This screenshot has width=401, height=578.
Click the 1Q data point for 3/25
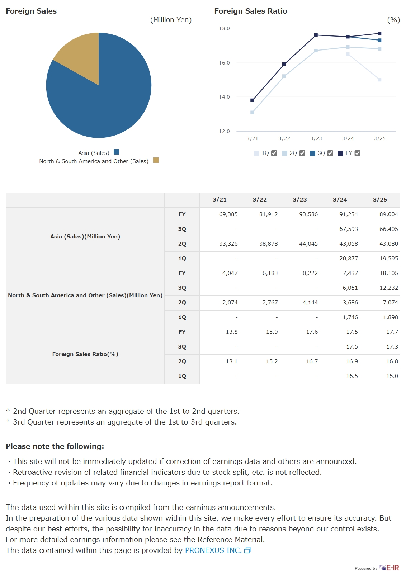coord(379,80)
